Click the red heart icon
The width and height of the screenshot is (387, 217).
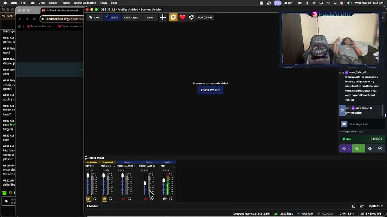pos(182,17)
